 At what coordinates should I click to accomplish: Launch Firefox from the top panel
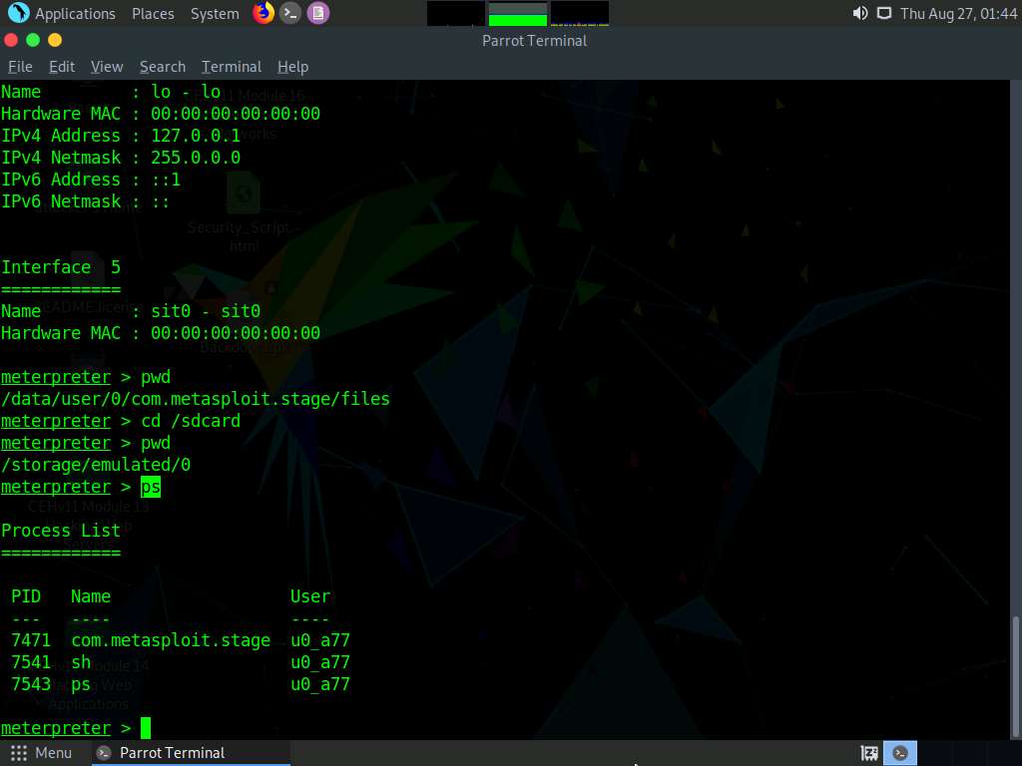[261, 13]
